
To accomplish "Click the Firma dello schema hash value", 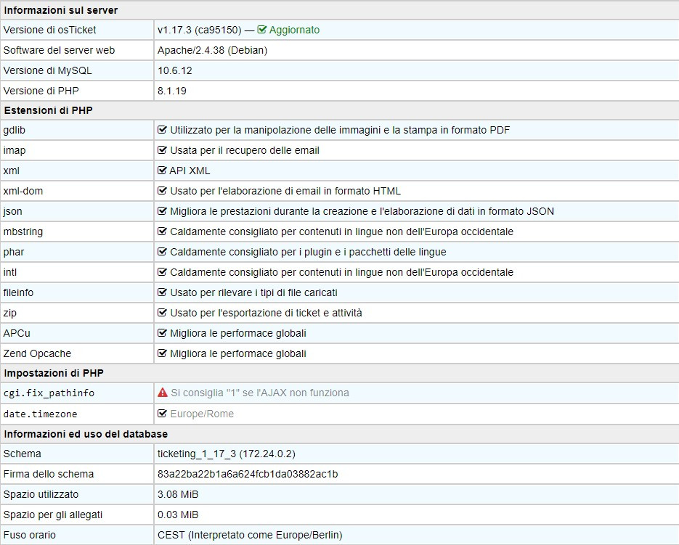I will click(248, 474).
